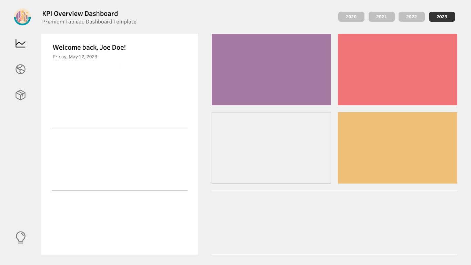Select the globe icon for geographic view
Viewport: 471px width, 265px height.
[x=20, y=69]
